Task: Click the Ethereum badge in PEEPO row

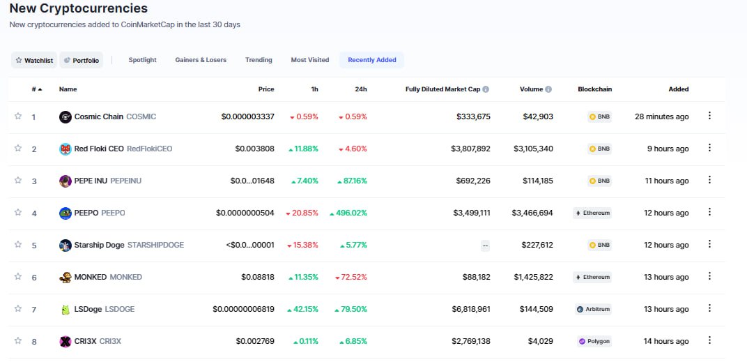Action: point(592,213)
